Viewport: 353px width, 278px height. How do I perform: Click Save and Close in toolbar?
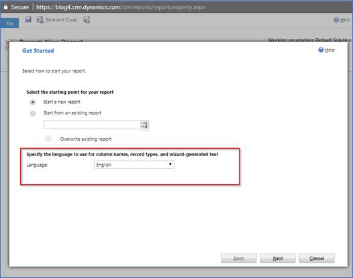click(x=57, y=20)
